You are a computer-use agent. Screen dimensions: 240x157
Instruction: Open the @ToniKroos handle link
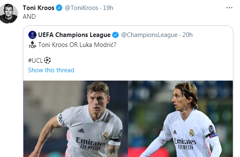(x=82, y=8)
